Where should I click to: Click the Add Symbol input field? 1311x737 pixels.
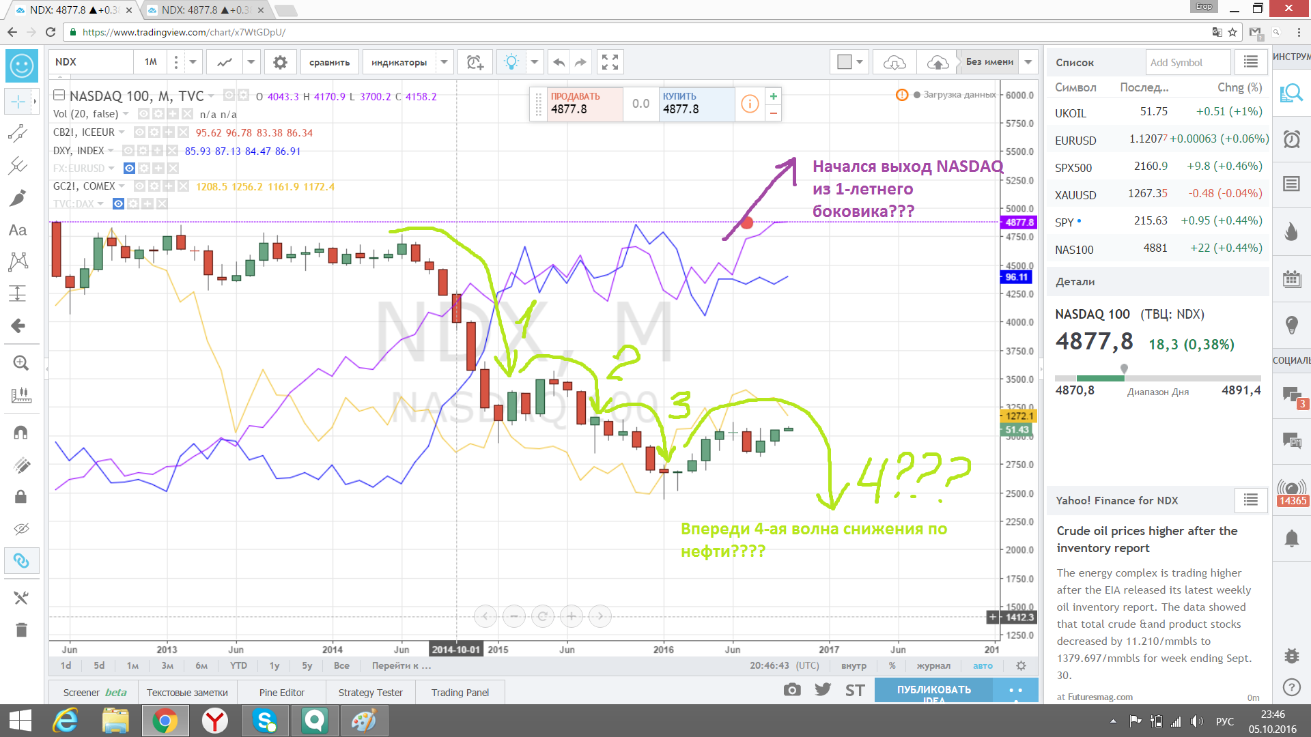coord(1187,62)
